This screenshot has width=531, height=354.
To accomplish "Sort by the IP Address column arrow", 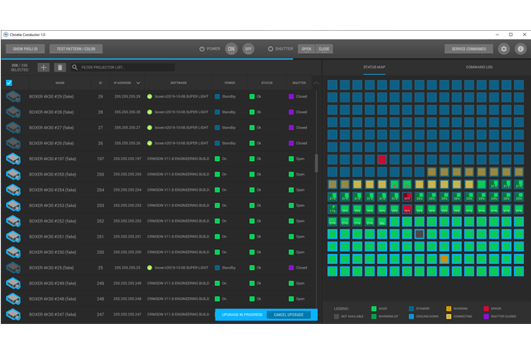I will click(139, 82).
